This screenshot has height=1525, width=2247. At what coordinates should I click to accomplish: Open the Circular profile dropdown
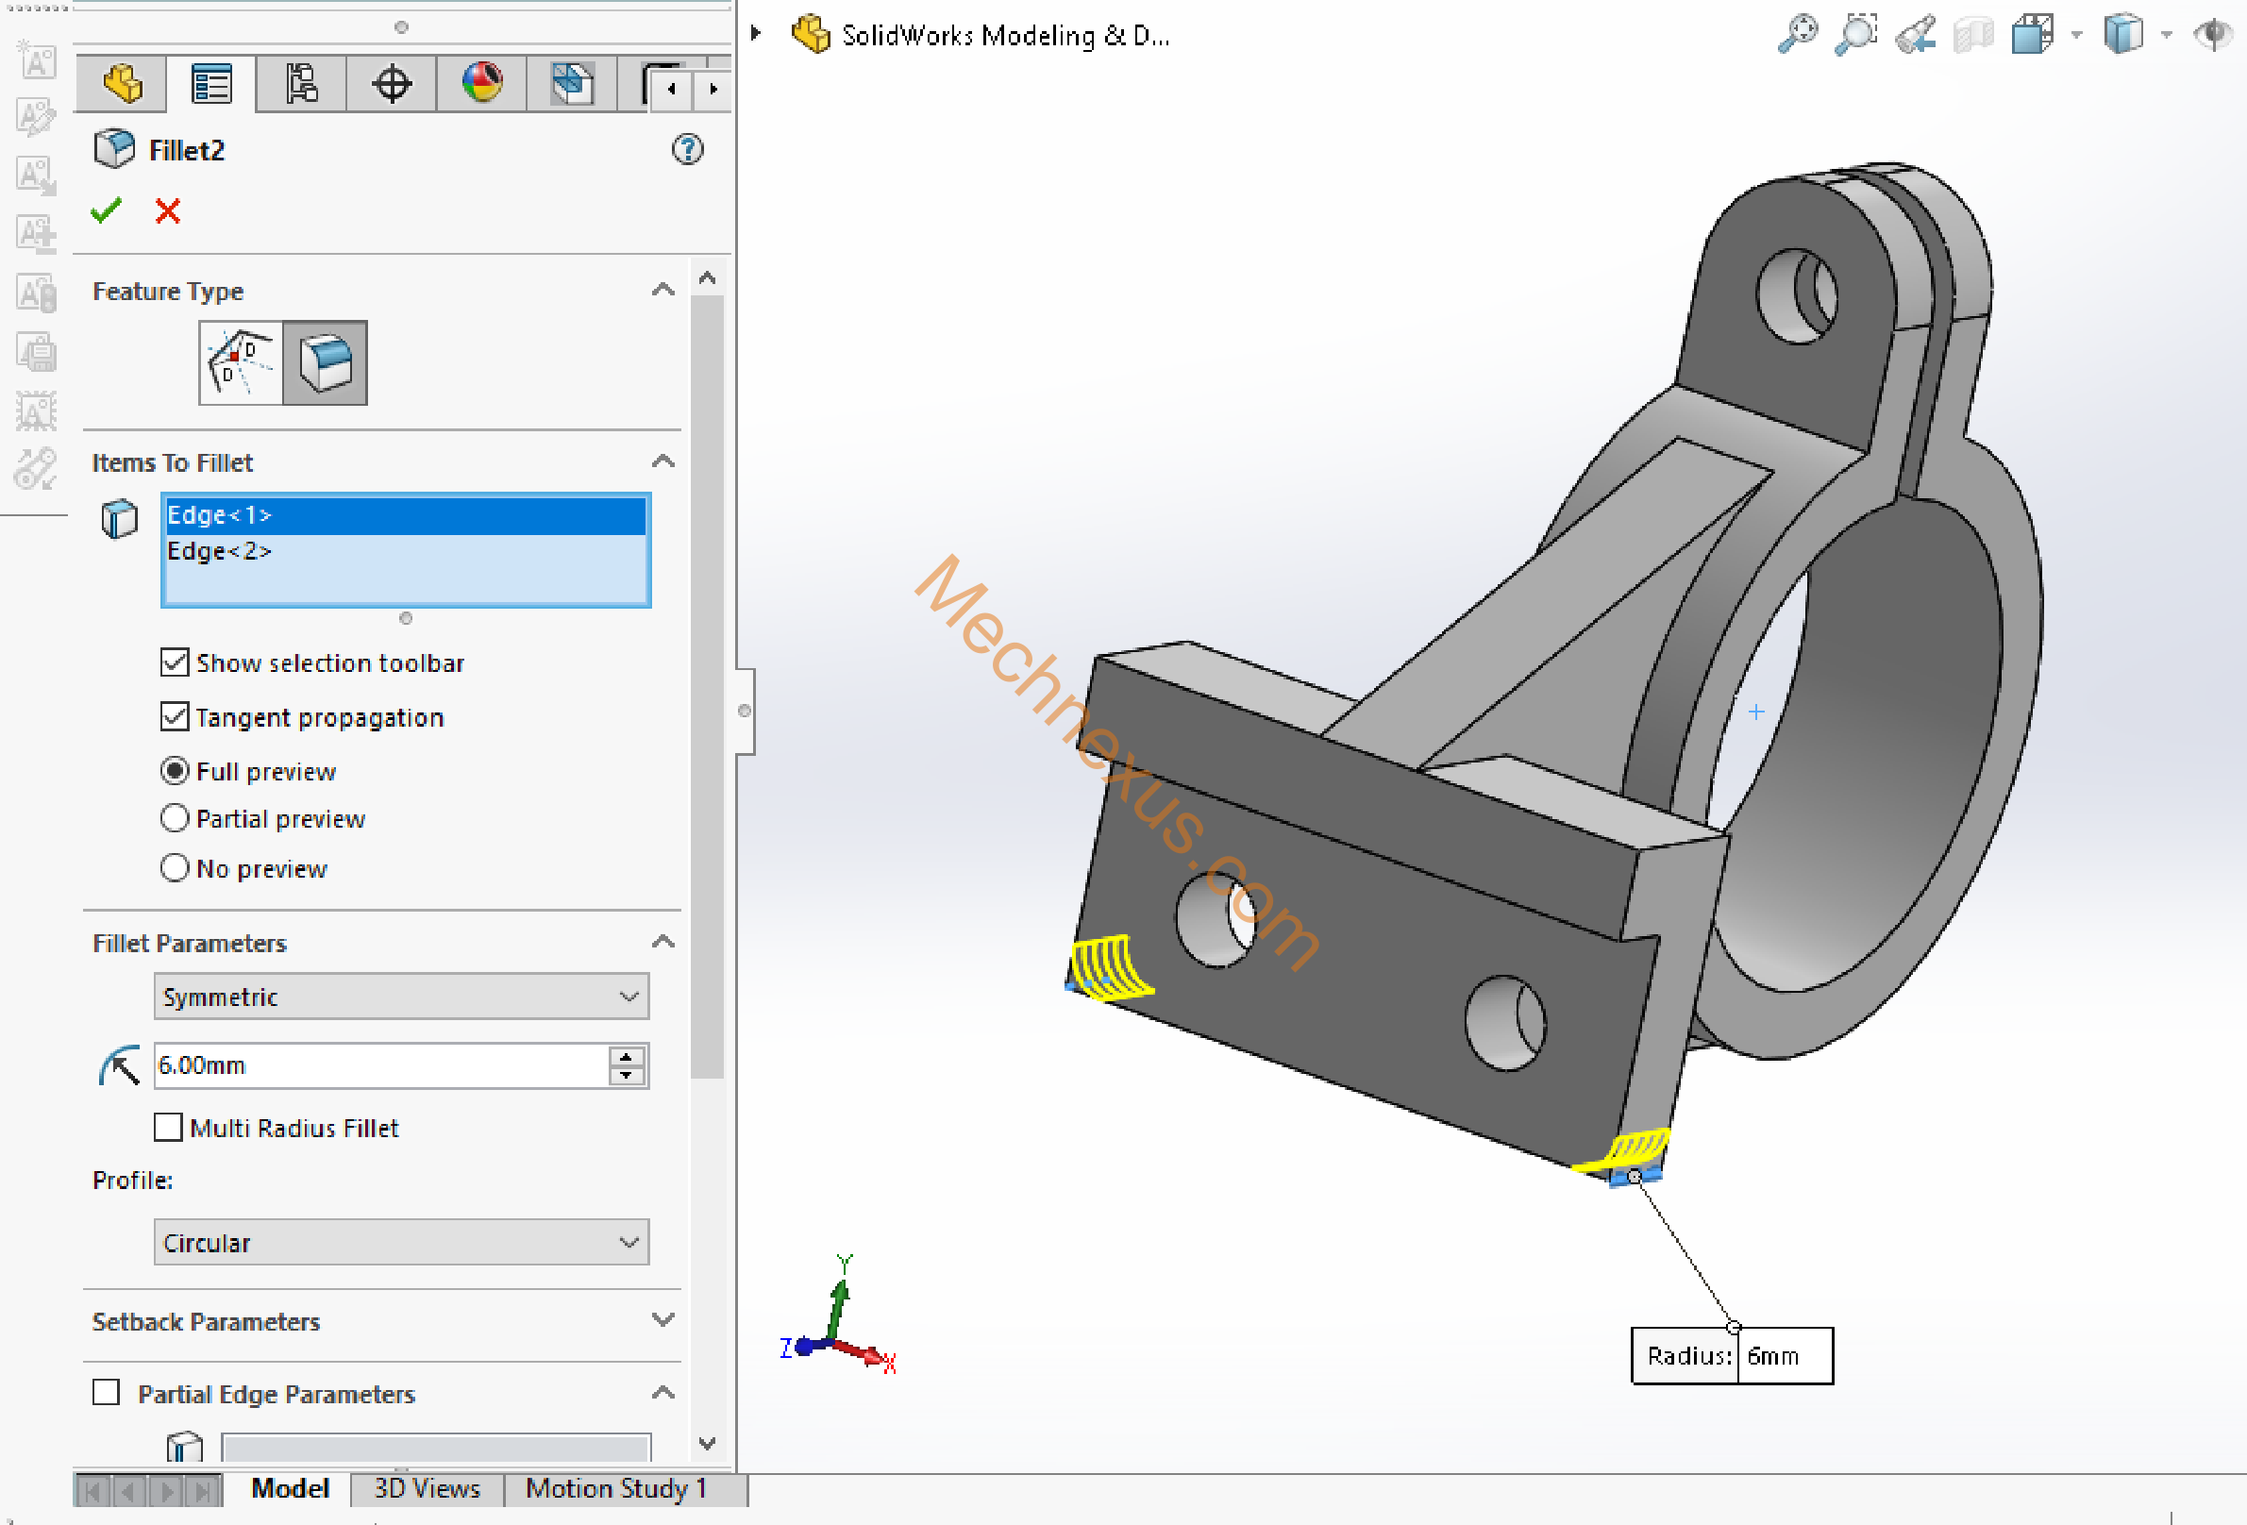click(400, 1242)
